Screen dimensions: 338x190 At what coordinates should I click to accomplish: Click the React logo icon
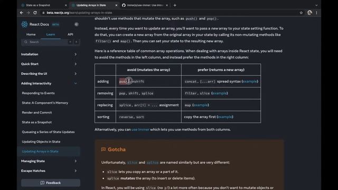24,24
